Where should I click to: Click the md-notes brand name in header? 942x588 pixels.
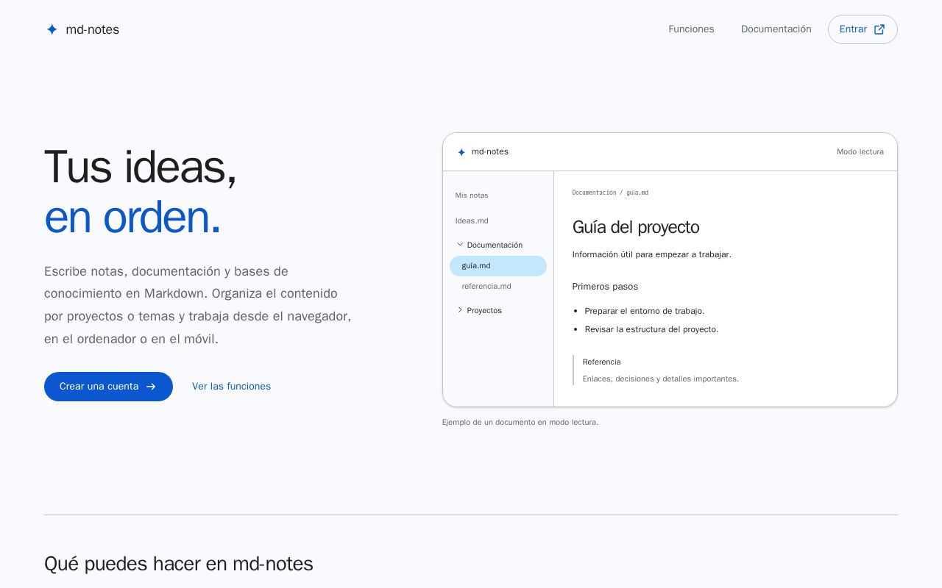click(92, 29)
